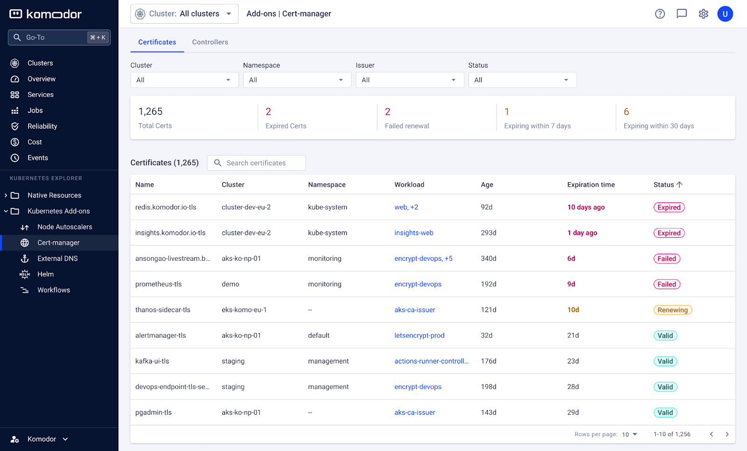The height and width of the screenshot is (451, 747).
Task: Open the web, +2 workload link
Action: pos(406,207)
